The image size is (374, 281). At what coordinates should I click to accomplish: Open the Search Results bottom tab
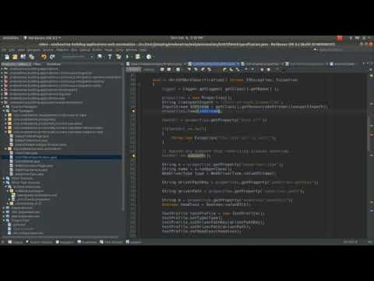39,242
